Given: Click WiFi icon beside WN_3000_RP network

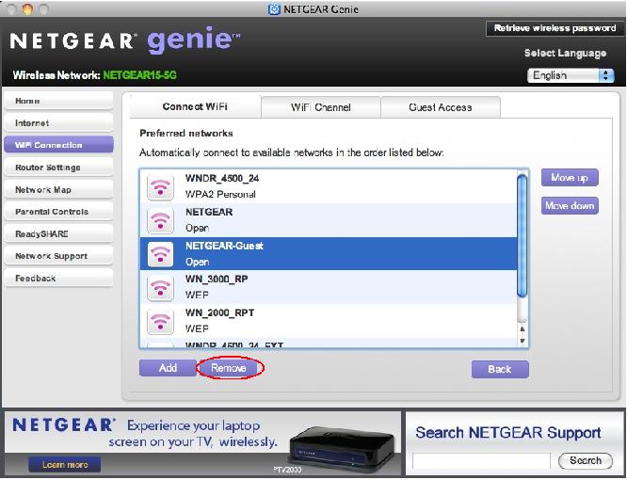Looking at the screenshot, I should pyautogui.click(x=161, y=287).
